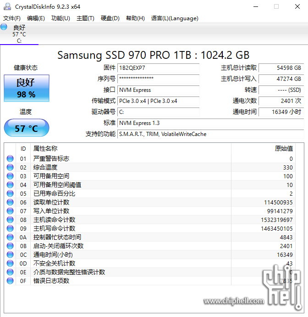The height and width of the screenshot is (317, 308).
Task: Click the status orb for ID 01 严重警告标志
Action: pos(10,158)
